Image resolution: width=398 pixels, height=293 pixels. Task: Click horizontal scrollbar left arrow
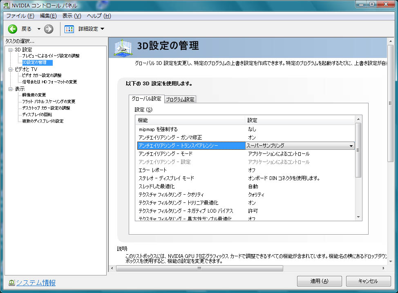coord(112,268)
